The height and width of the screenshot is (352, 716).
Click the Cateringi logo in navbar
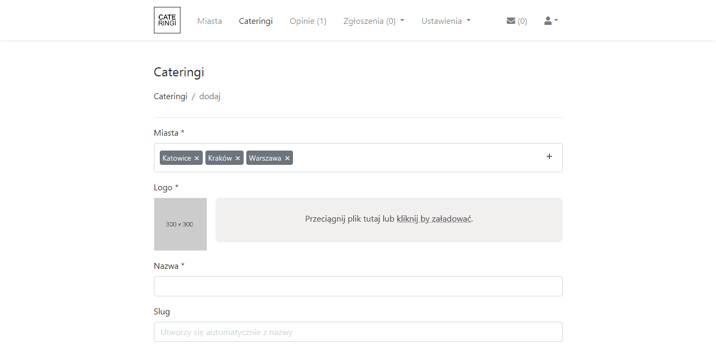tap(167, 20)
